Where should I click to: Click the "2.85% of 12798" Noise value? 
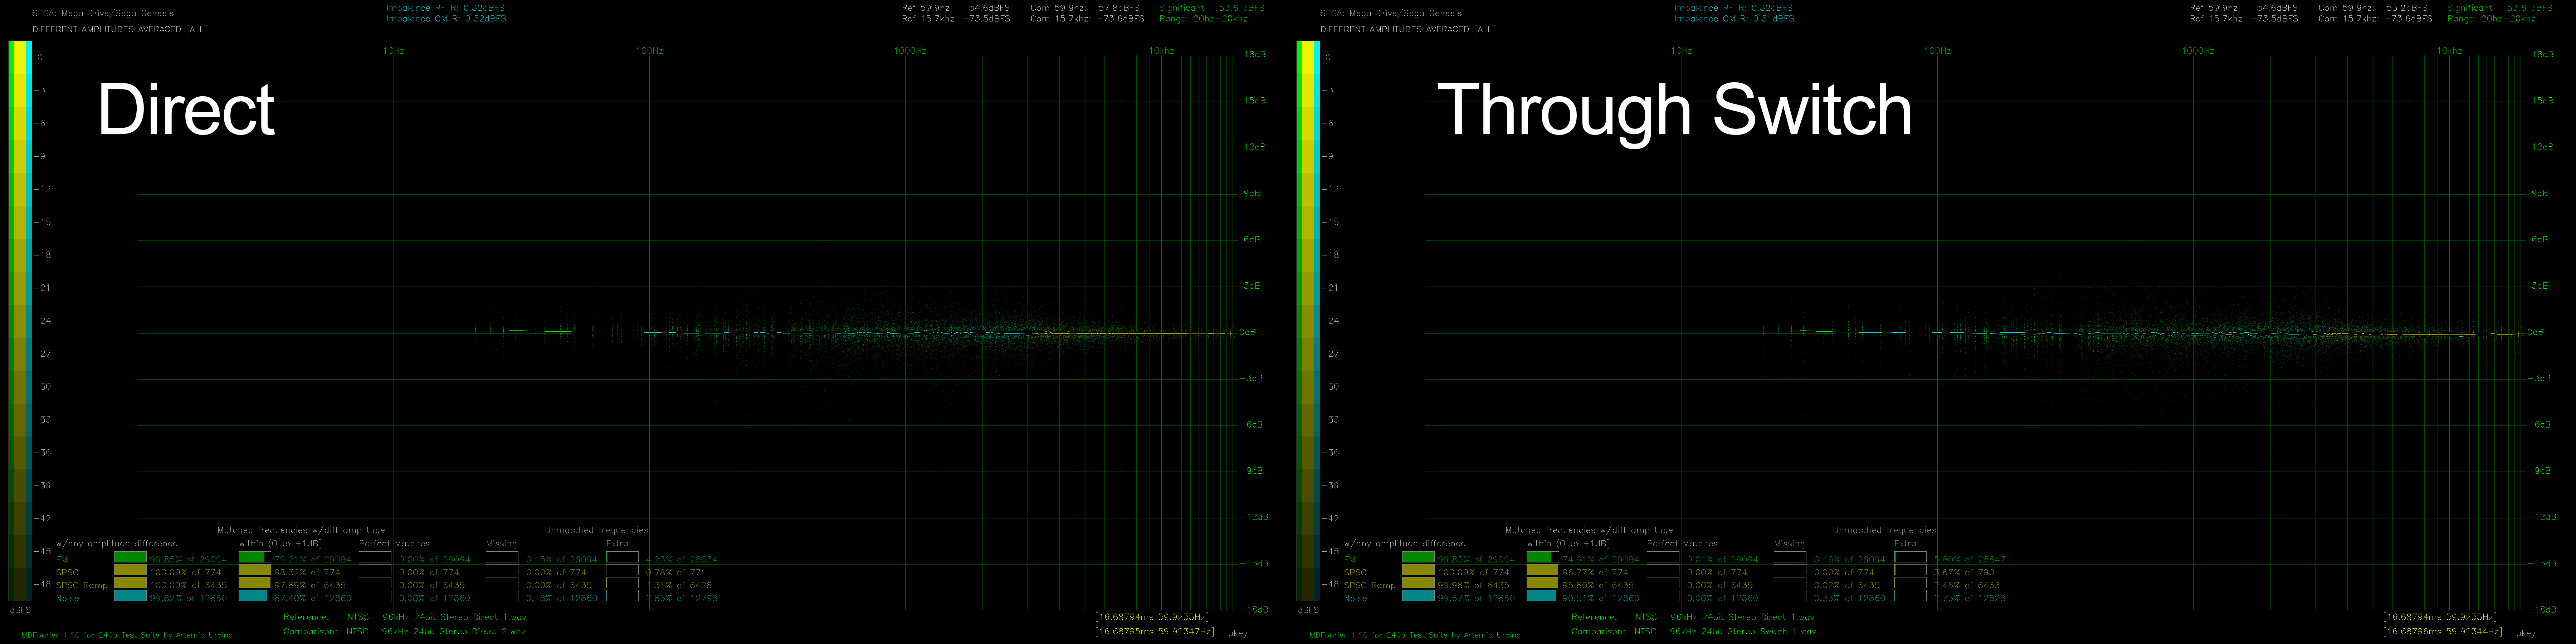682,599
